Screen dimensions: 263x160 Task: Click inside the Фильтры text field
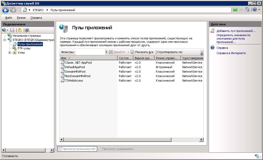click(x=90, y=52)
